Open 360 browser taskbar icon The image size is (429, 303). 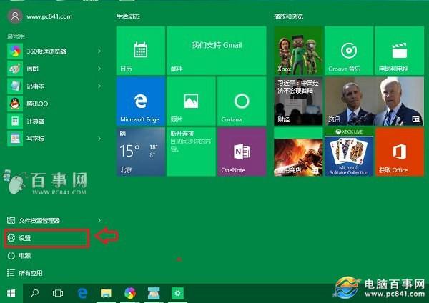130,294
